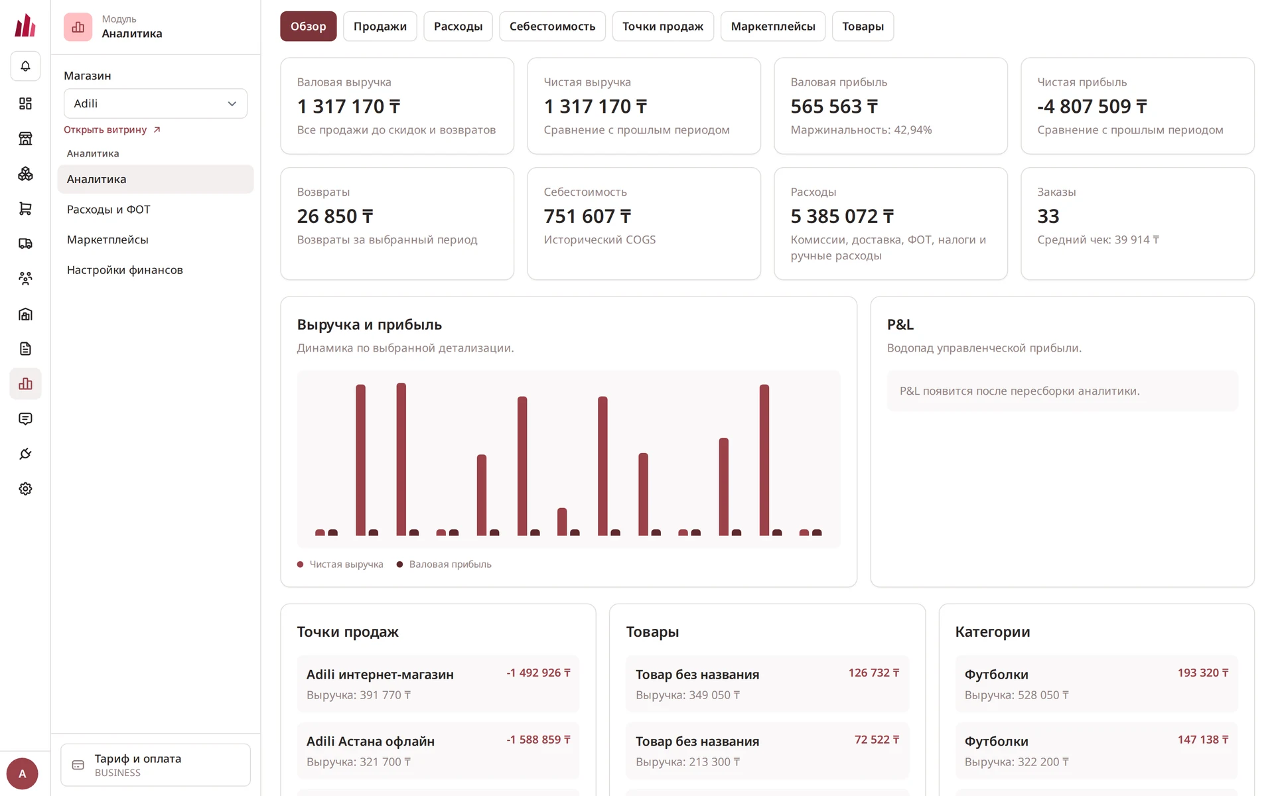Open the Магазин dropdown showing Adili
1274x796 pixels.
[155, 103]
